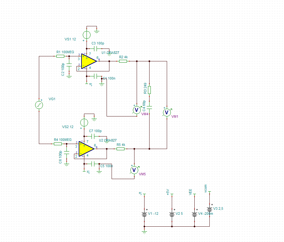
Task: Click the R4 100MEG text label
Action: click(x=63, y=140)
